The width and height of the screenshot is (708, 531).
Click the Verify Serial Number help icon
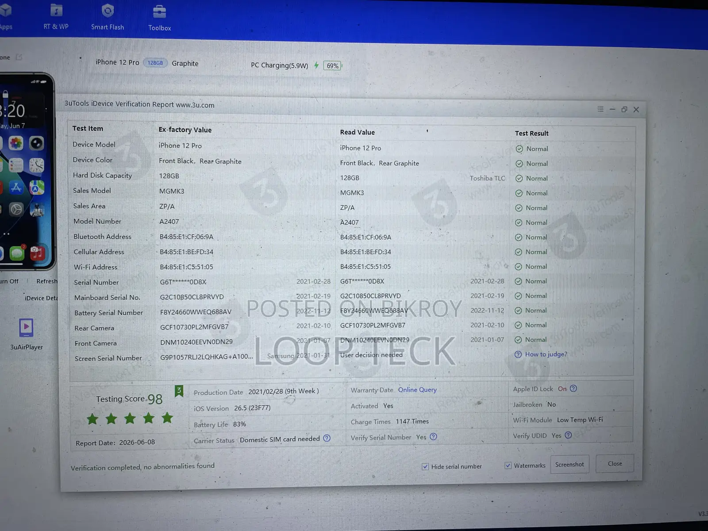pos(433,437)
